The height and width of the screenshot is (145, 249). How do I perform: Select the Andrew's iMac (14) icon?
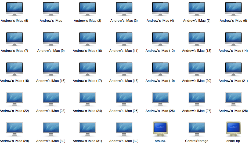tap(233, 39)
